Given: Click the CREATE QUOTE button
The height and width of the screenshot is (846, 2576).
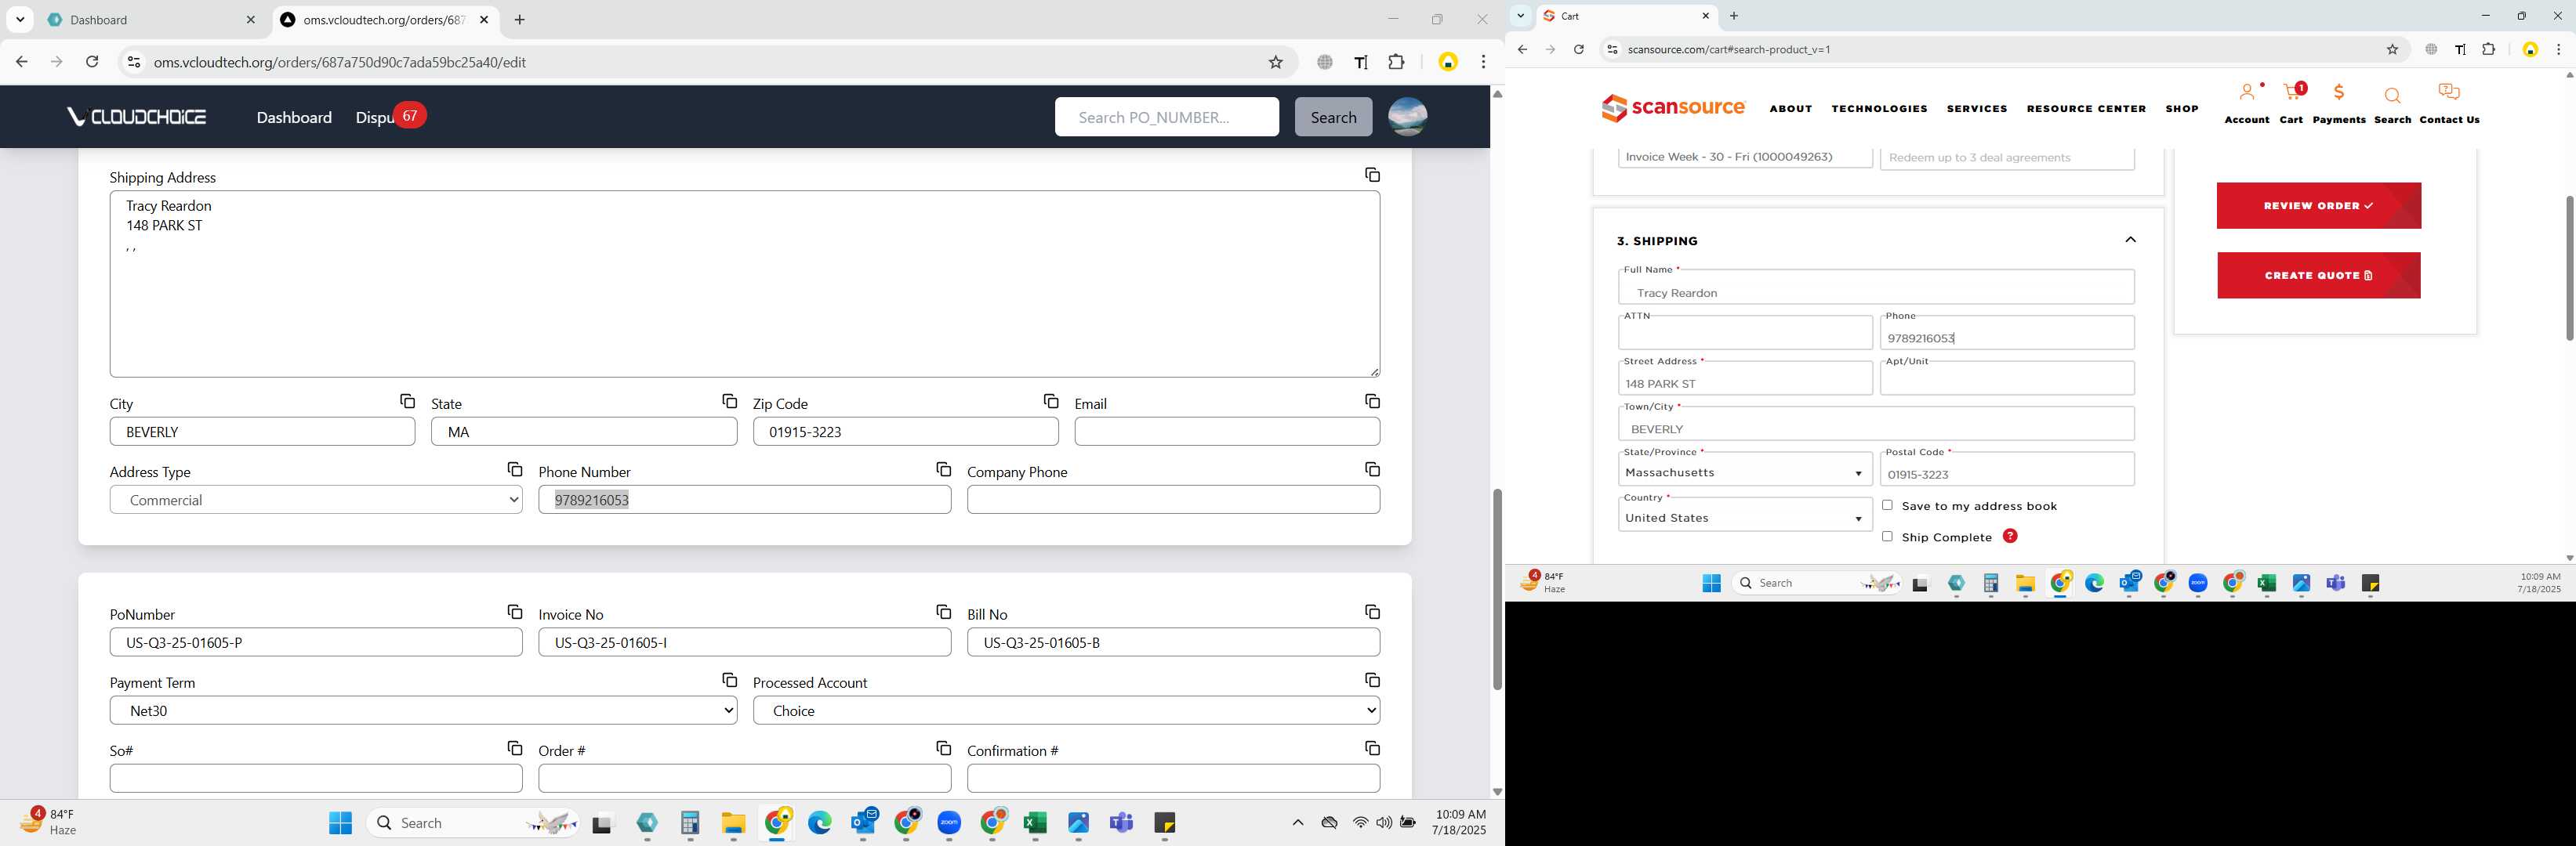Looking at the screenshot, I should [2318, 276].
